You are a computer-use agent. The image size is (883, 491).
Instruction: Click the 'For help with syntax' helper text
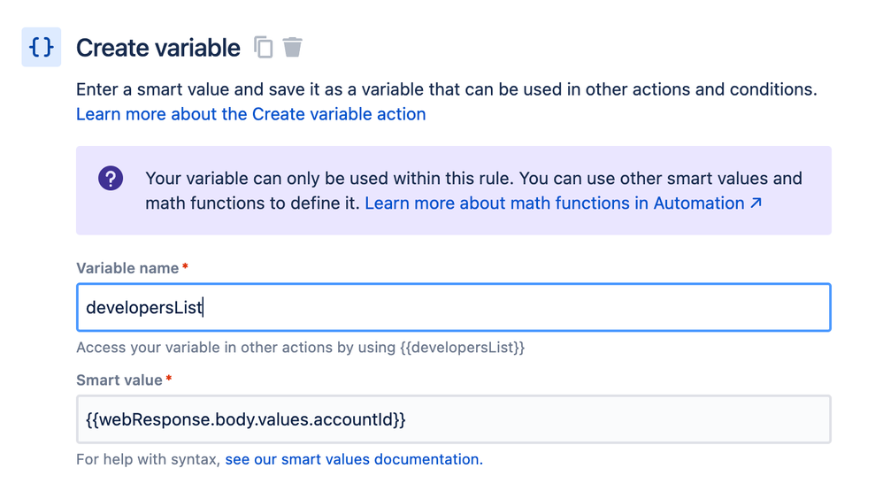click(148, 459)
